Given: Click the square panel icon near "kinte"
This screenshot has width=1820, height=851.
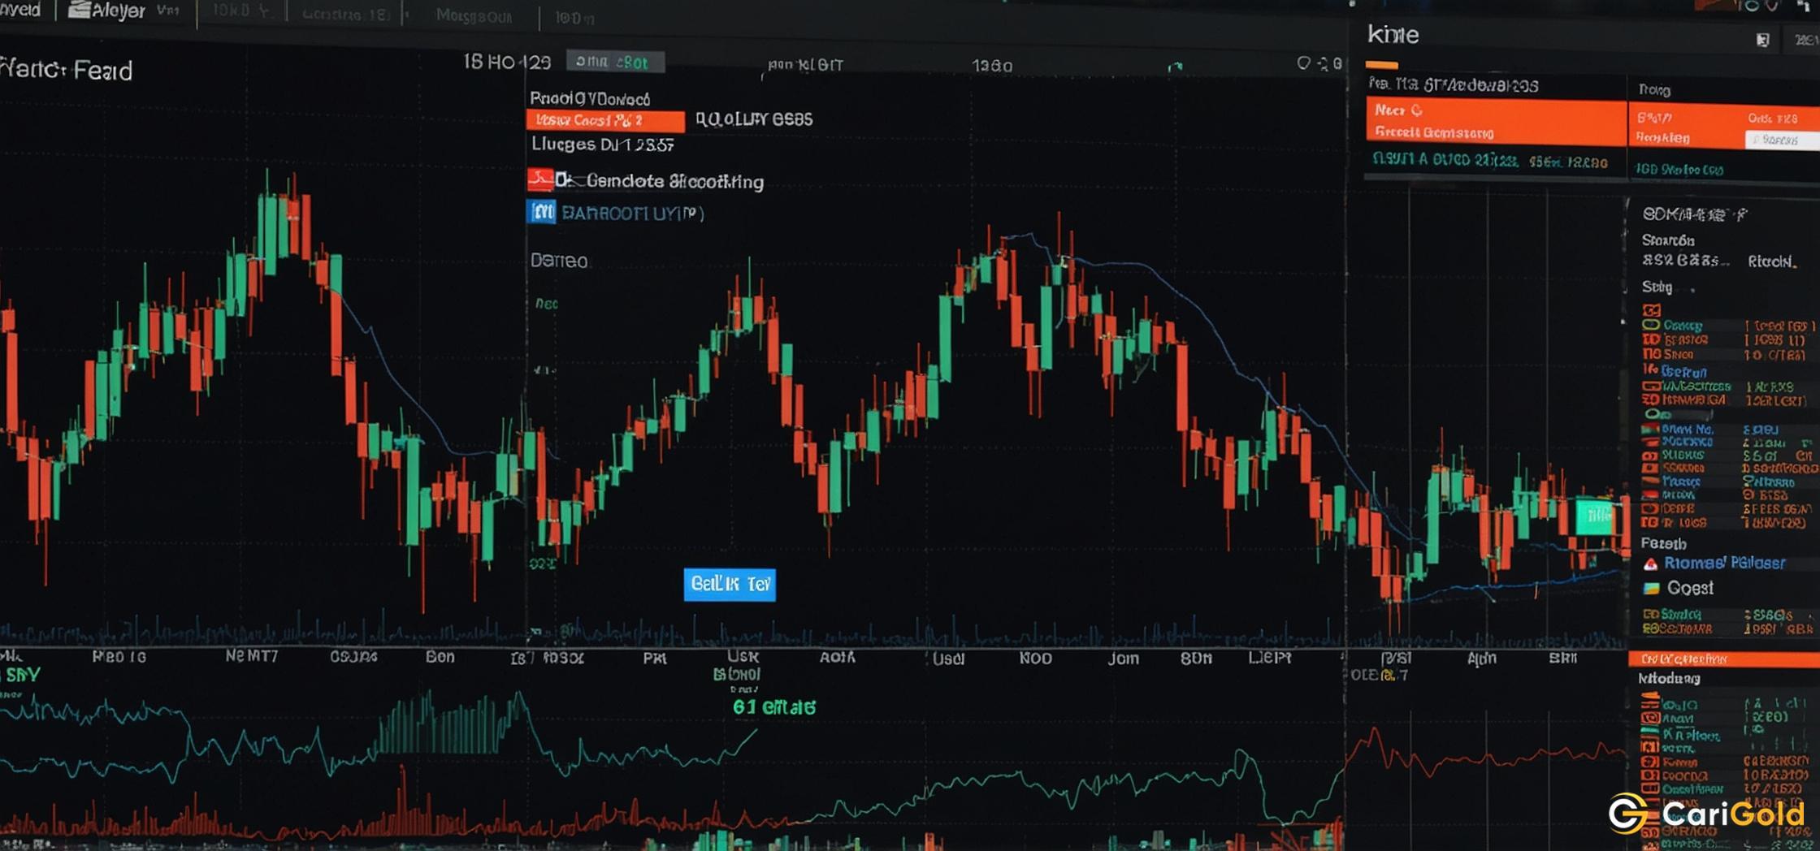Looking at the screenshot, I should [x=1762, y=40].
